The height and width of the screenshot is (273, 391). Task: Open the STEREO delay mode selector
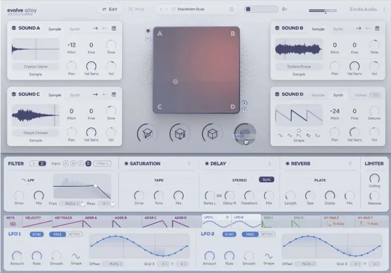tap(239, 180)
